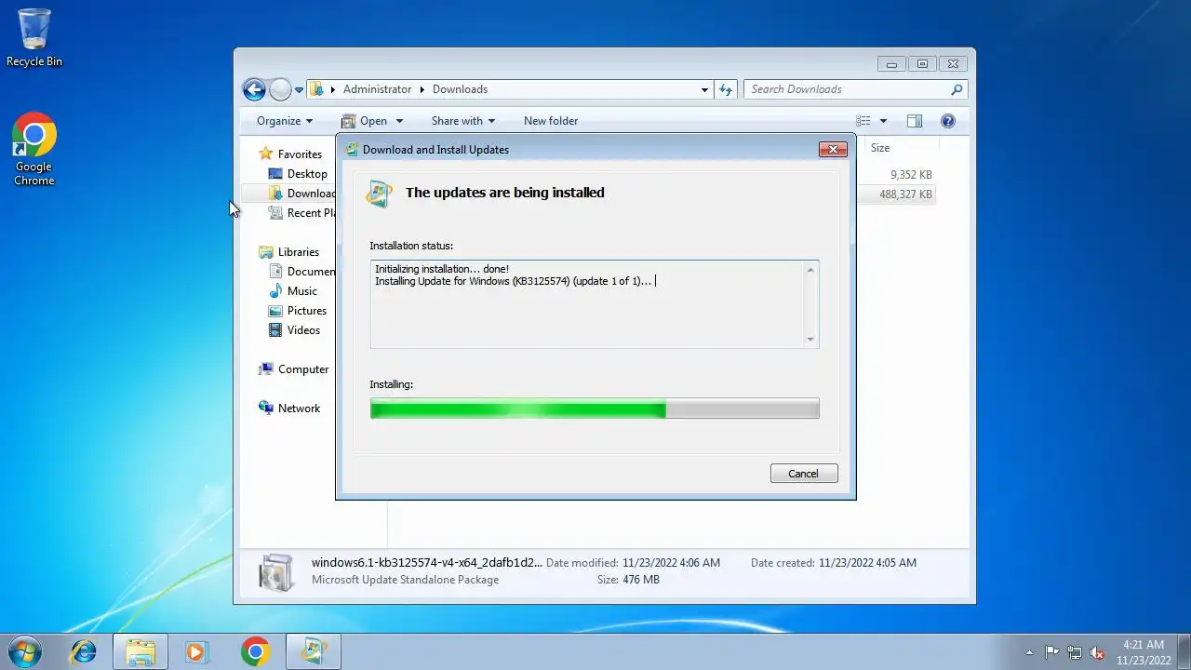This screenshot has height=670, width=1191.
Task: Click the update package icon in details pane
Action: [276, 571]
